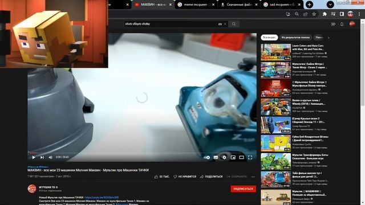Open the tab search dropdown arrow

330,5
